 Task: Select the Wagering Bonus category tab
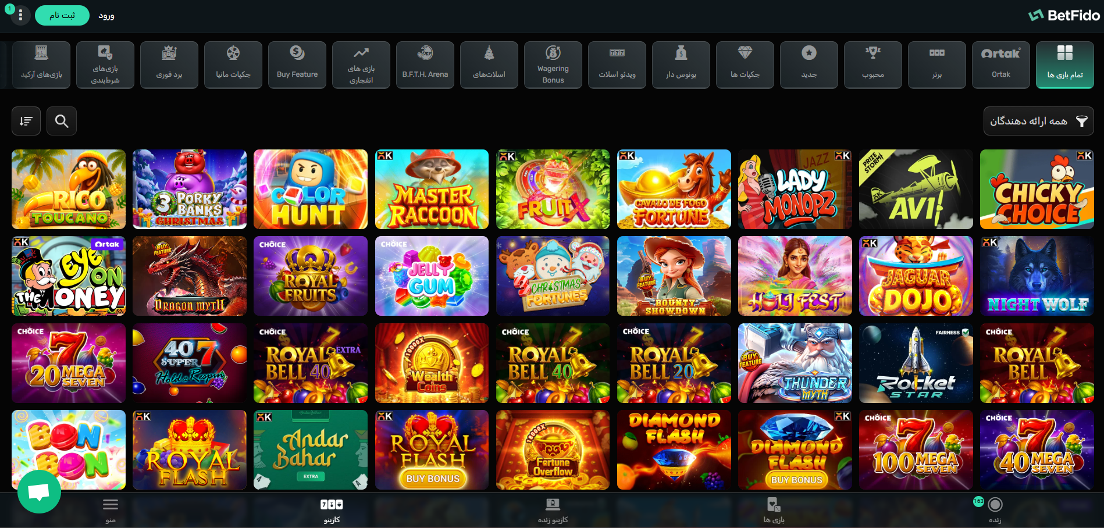pos(553,65)
